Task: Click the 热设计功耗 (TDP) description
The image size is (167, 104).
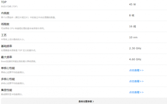Action: [9, 6]
